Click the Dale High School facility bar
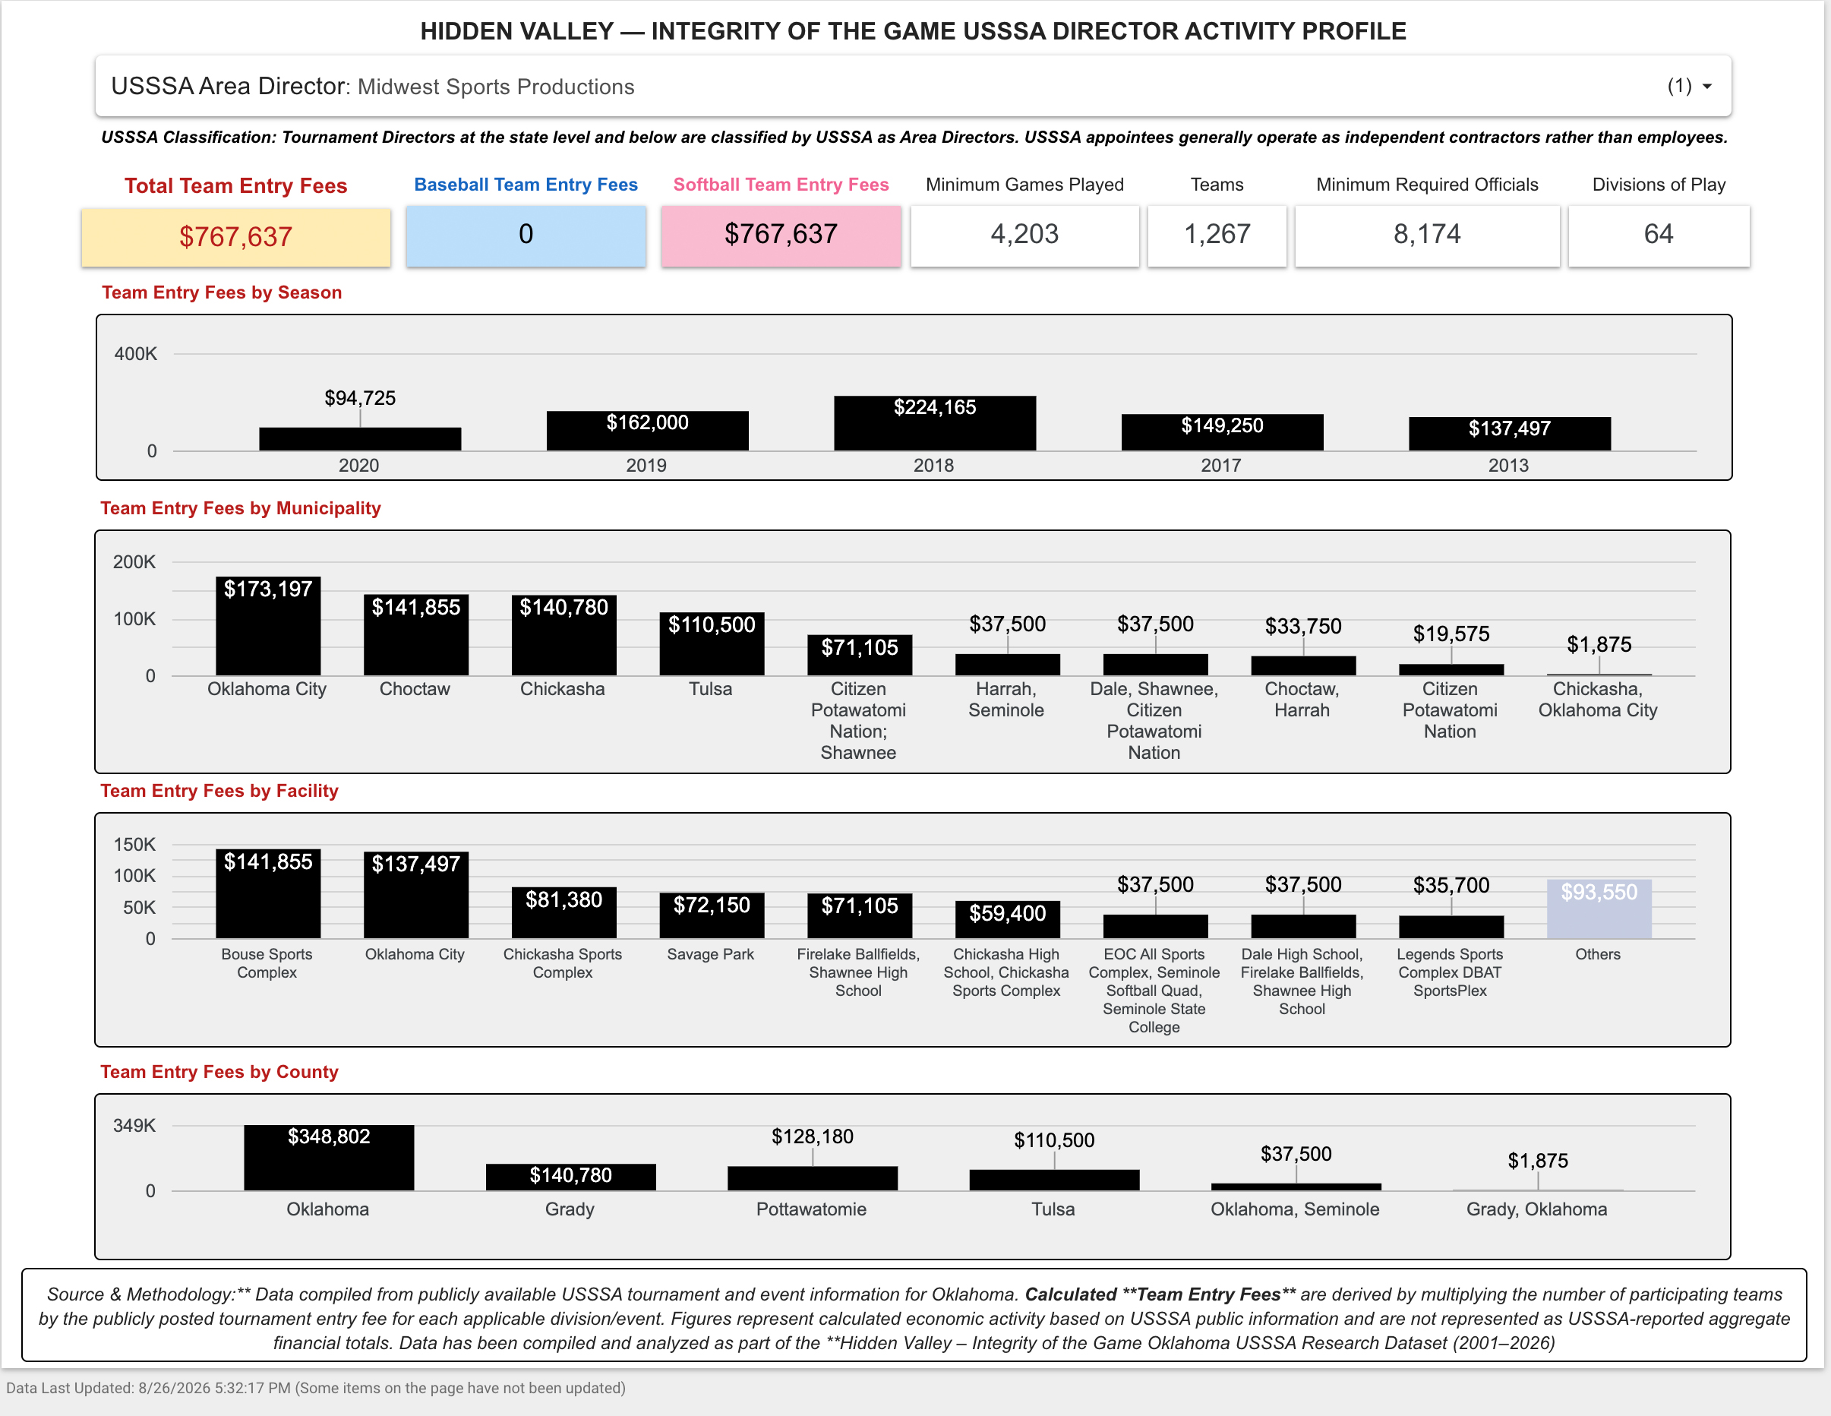 point(1304,926)
